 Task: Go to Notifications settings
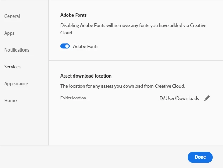point(17,50)
